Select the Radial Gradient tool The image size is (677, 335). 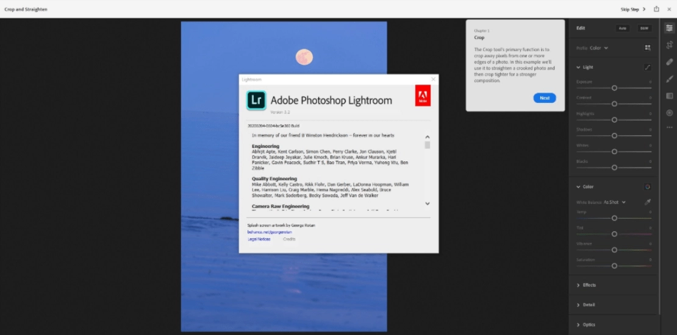click(x=669, y=113)
